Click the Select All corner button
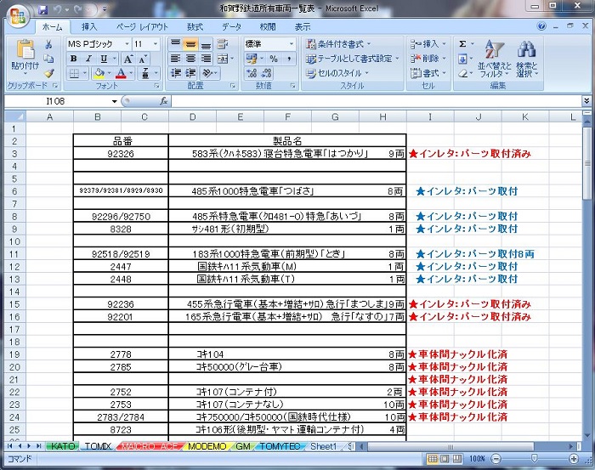 click(x=15, y=116)
